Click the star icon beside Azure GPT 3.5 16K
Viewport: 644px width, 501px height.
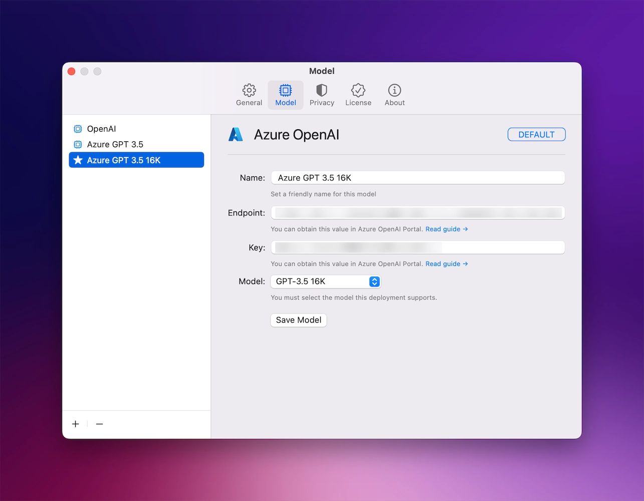78,160
